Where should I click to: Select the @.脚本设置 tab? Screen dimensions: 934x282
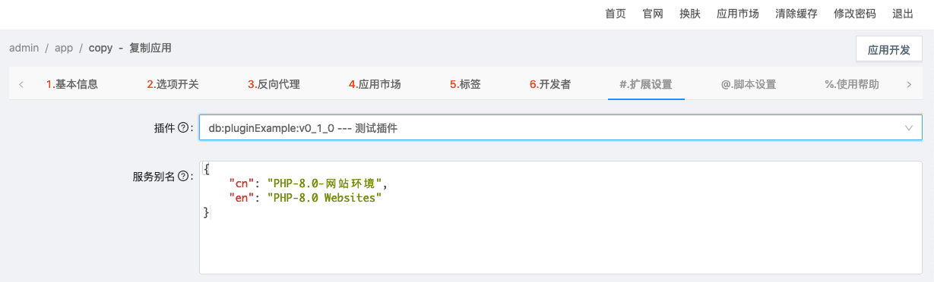[749, 84]
